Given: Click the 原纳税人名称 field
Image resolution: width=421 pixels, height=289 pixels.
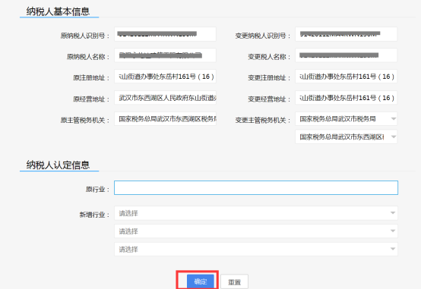Looking at the screenshot, I should tap(165, 55).
